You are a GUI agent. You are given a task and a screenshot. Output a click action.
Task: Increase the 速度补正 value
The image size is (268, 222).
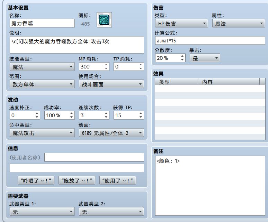click(37, 114)
